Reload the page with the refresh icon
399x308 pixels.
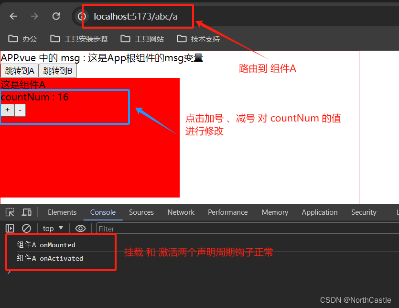pyautogui.click(x=56, y=16)
